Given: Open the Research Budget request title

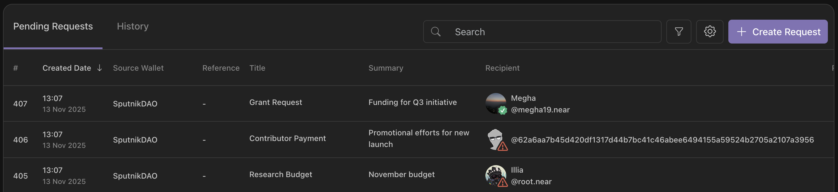Looking at the screenshot, I should (x=280, y=174).
